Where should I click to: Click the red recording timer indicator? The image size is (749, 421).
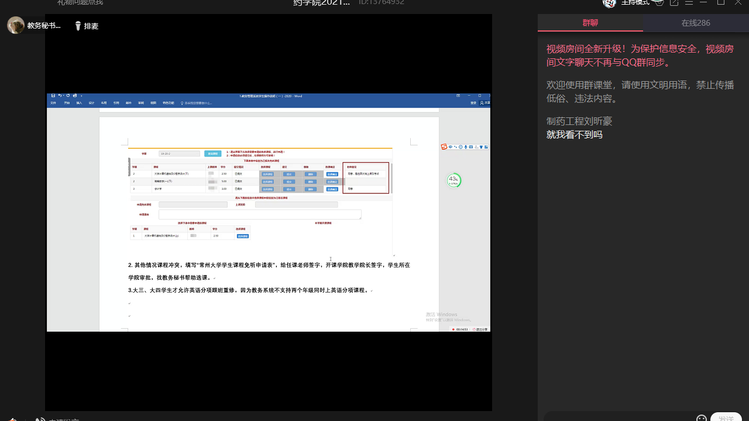(x=459, y=329)
